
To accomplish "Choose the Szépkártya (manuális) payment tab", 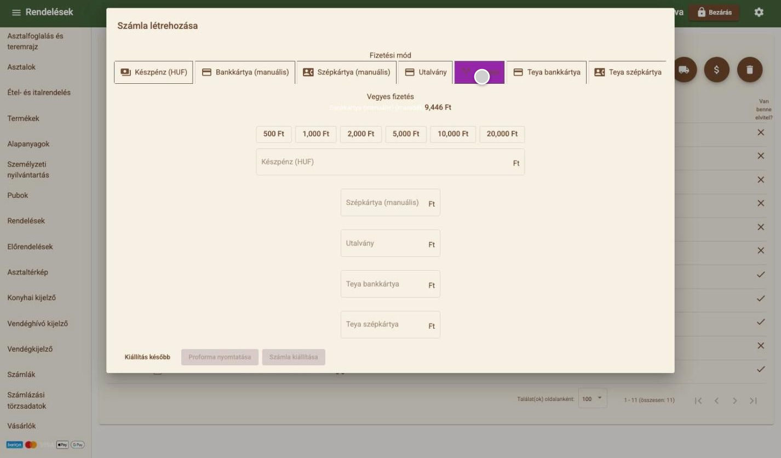I will click(x=347, y=72).
